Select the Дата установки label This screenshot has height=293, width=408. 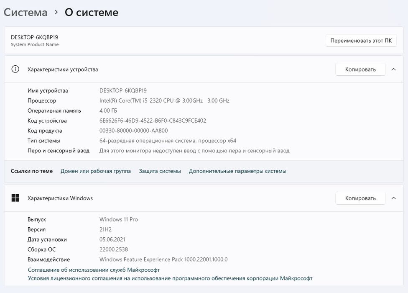[47, 239]
